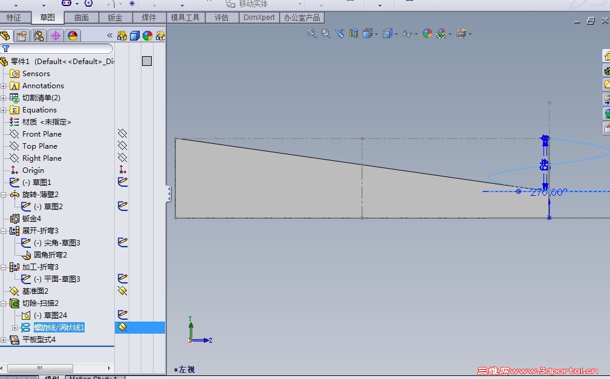Click the Apply Scene icon
The height and width of the screenshot is (379, 610).
tap(441, 33)
